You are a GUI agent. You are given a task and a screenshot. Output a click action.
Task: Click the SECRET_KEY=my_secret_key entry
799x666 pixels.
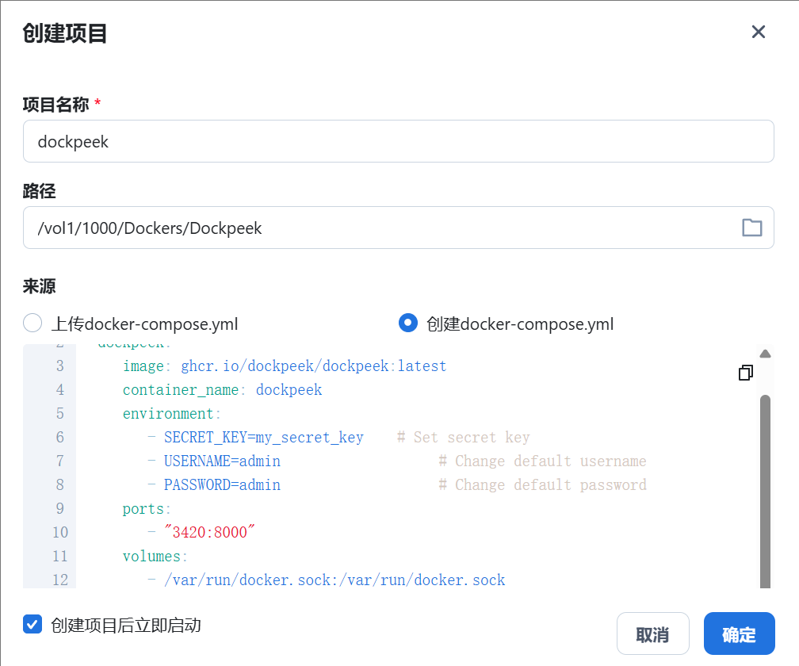pos(263,437)
